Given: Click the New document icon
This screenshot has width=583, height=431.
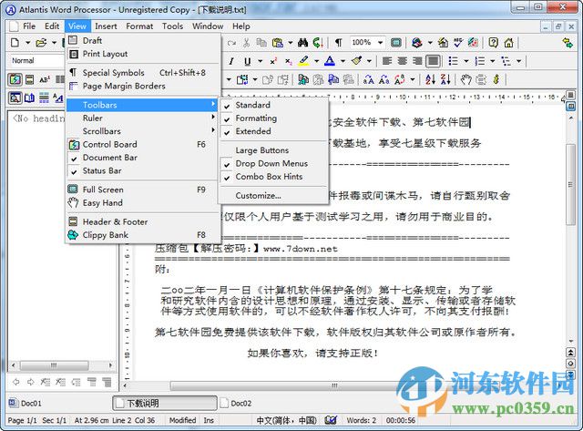Looking at the screenshot, I should coord(15,43).
